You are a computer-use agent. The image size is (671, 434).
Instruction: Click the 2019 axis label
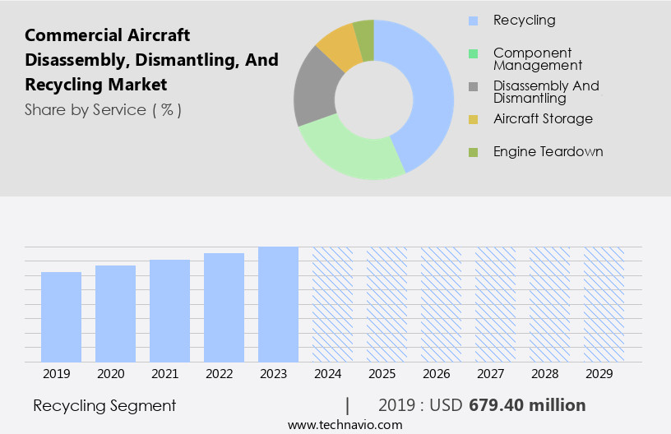point(57,374)
